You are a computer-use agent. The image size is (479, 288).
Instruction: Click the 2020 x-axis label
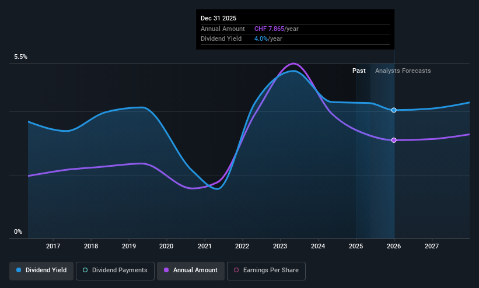[166, 246]
